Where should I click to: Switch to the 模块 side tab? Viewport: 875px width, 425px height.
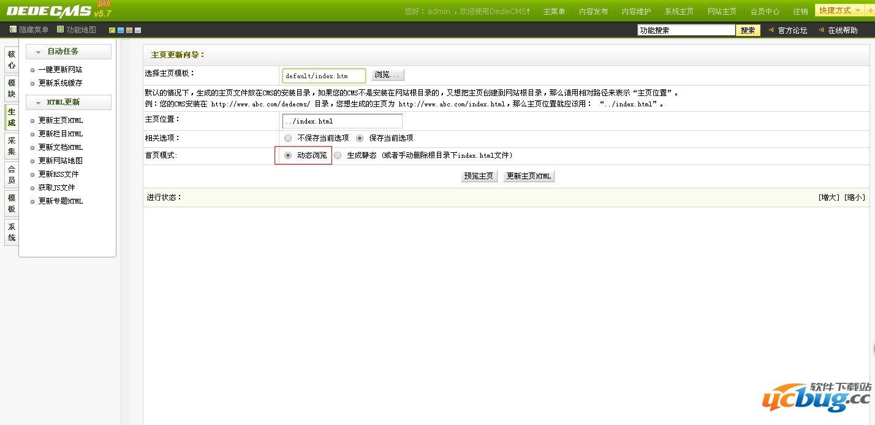click(x=12, y=89)
